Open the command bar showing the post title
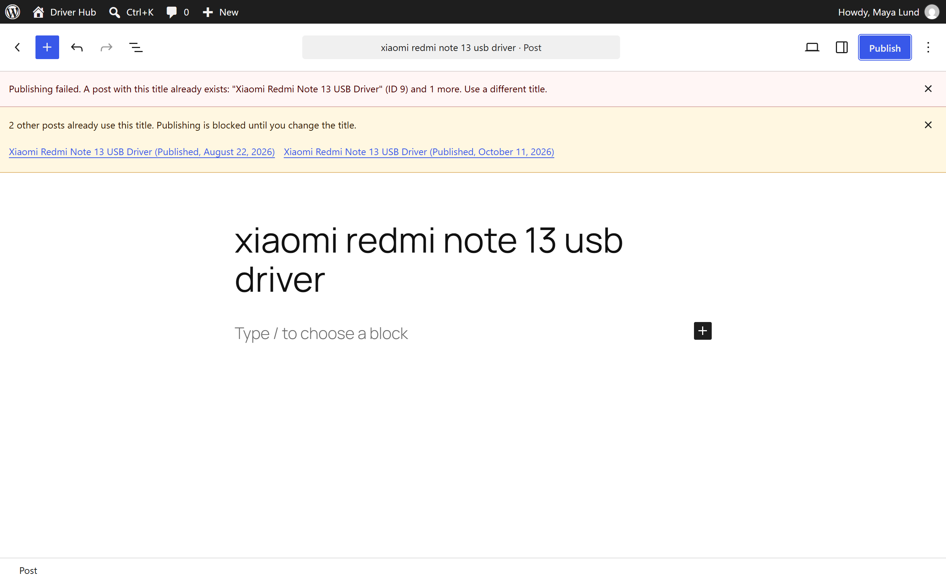Image resolution: width=946 pixels, height=582 pixels. point(461,47)
